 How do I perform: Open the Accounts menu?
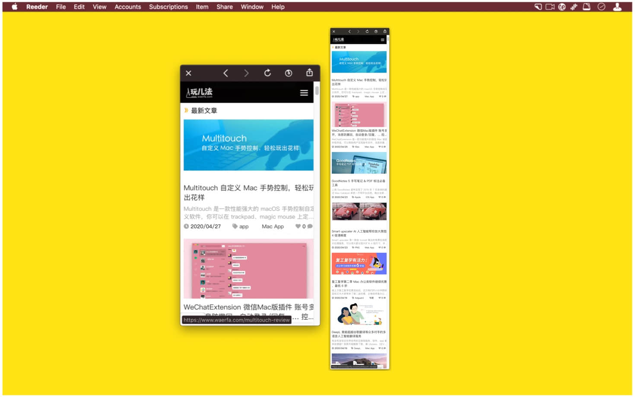(127, 7)
